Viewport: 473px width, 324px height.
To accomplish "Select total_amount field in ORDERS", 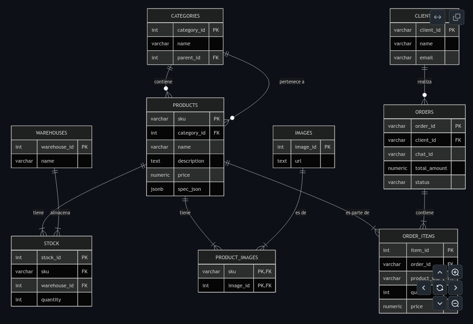I will [x=424, y=168].
